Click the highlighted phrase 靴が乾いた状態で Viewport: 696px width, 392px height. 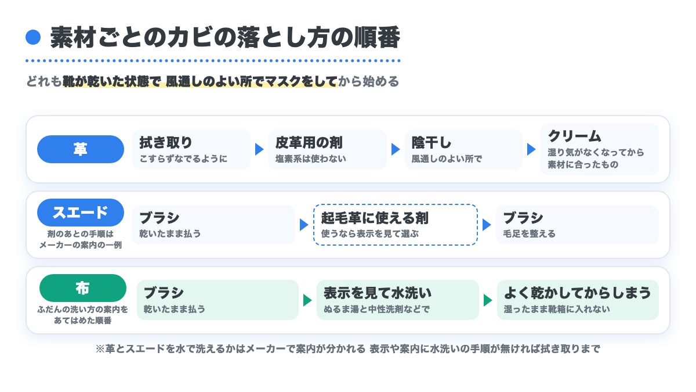[111, 81]
